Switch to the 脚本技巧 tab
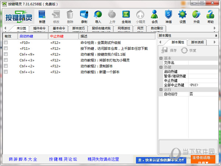Viewport: 221px width, 166px height. coord(78,28)
